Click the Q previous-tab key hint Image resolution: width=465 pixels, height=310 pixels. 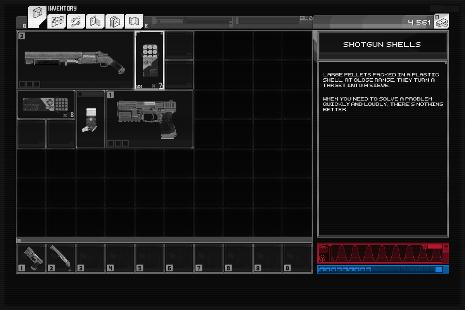(24, 26)
